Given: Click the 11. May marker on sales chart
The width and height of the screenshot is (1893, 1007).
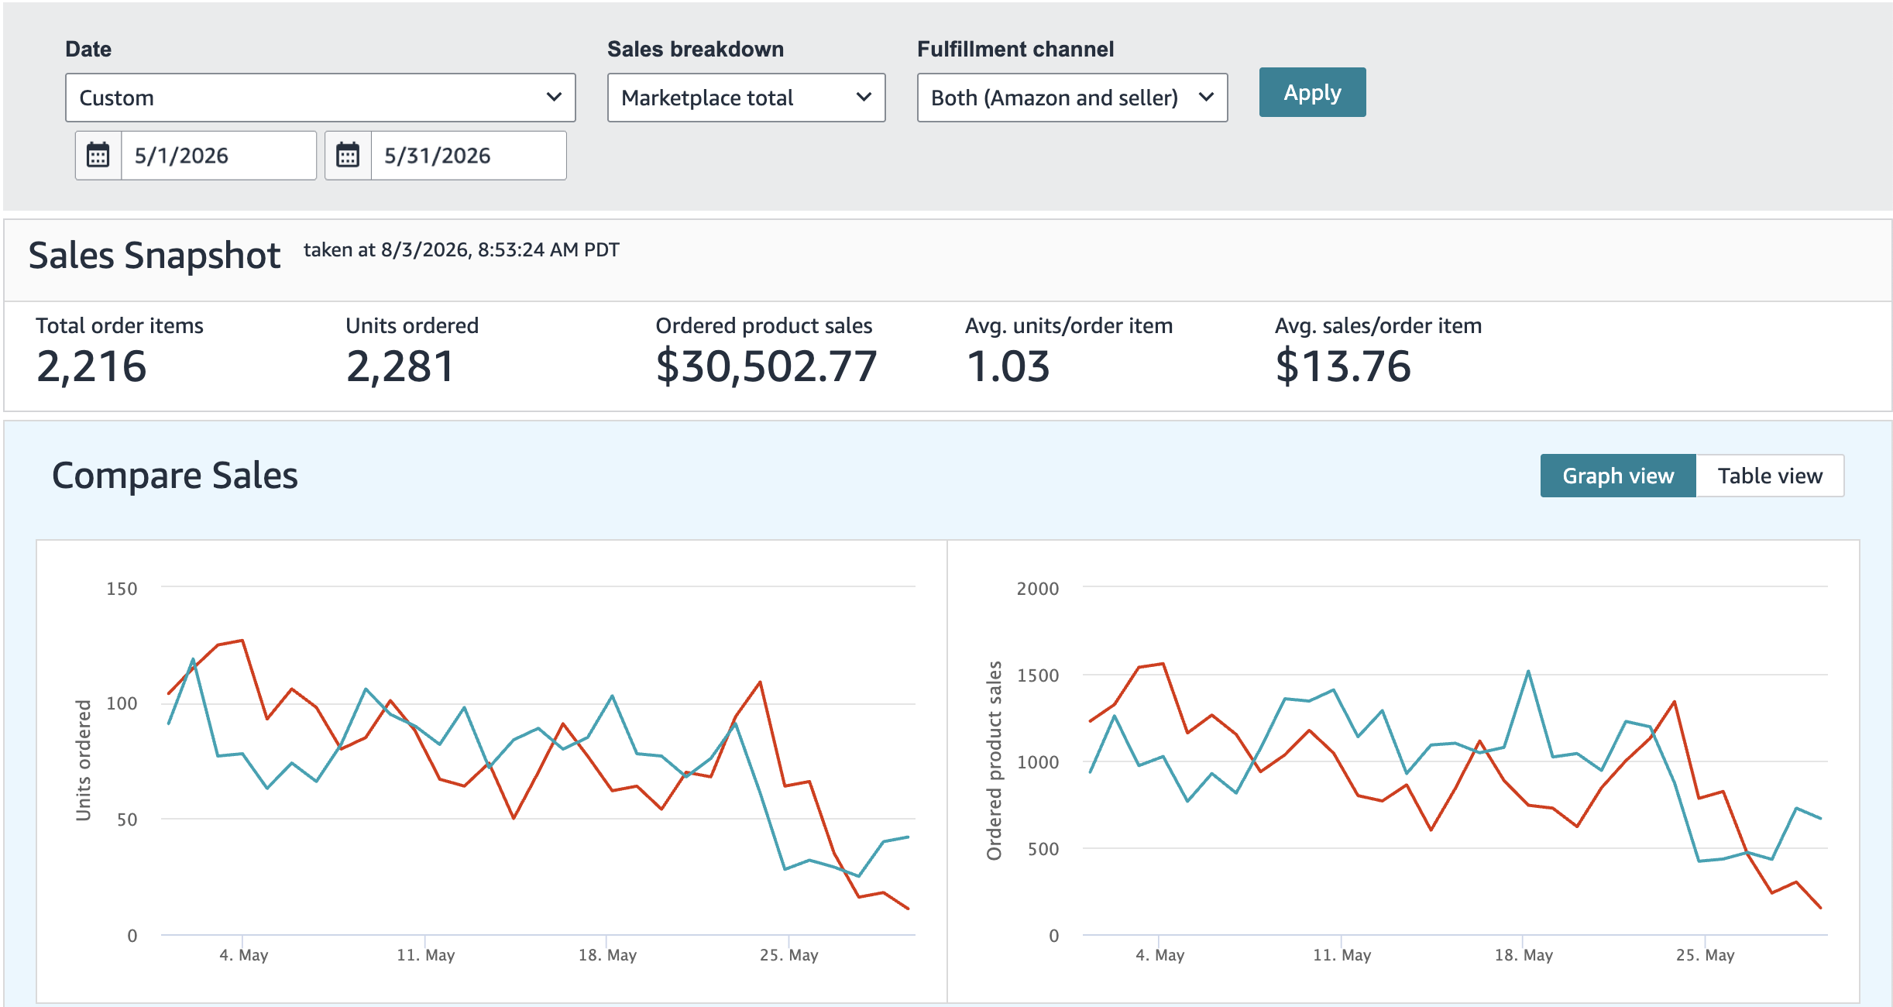Looking at the screenshot, I should [1342, 955].
